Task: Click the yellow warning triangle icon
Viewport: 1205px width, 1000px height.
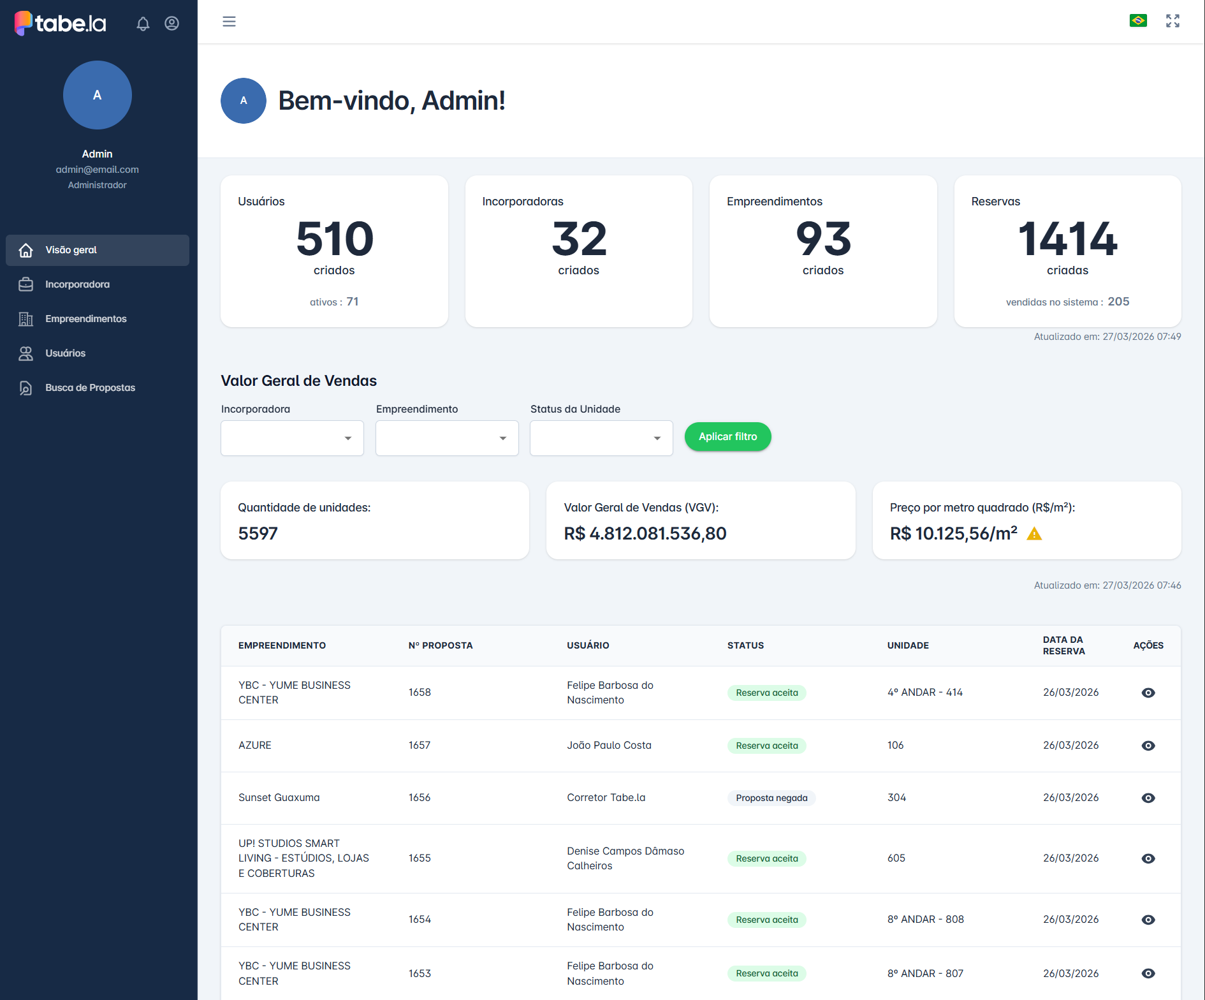Action: pyautogui.click(x=1034, y=534)
